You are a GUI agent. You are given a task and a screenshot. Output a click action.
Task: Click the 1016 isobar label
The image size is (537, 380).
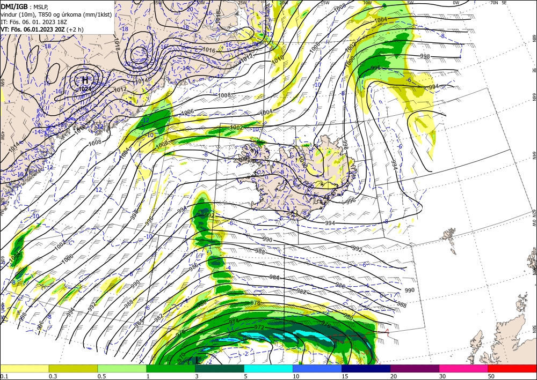[x=209, y=50]
